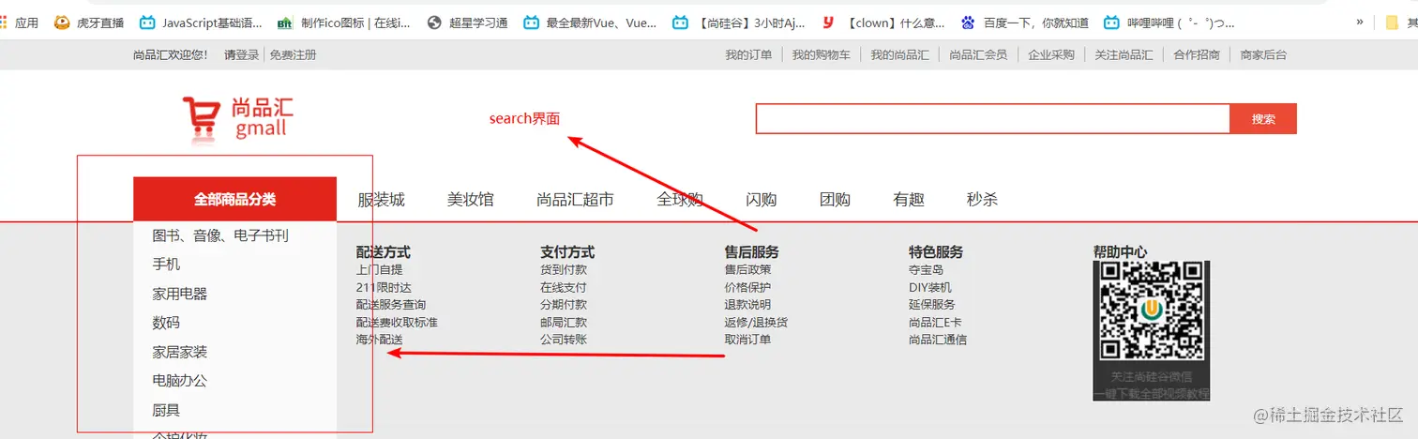Open 我的订单 in top bar

coord(748,55)
